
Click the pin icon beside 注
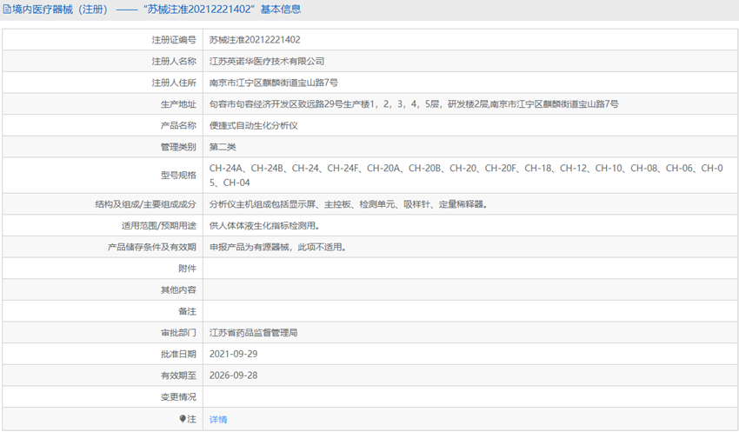[183, 419]
